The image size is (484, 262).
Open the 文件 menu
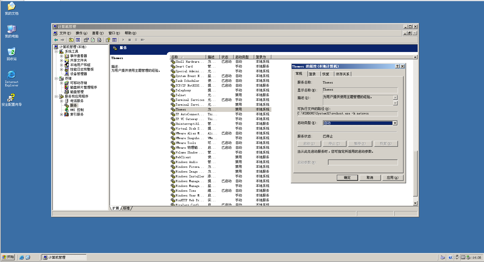click(x=65, y=33)
